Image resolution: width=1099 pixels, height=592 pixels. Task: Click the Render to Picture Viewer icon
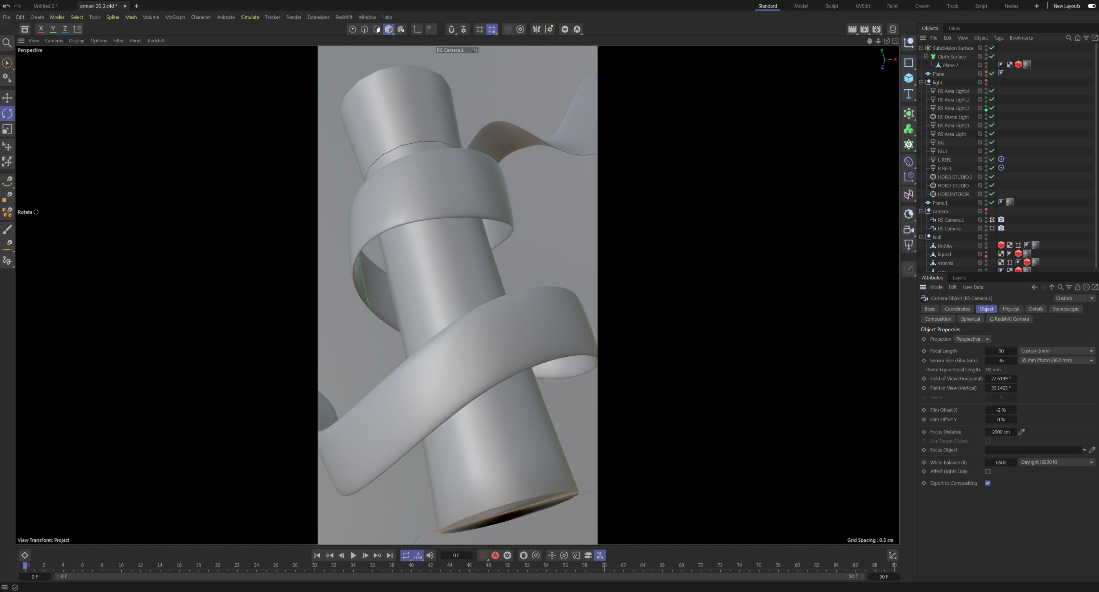click(864, 29)
